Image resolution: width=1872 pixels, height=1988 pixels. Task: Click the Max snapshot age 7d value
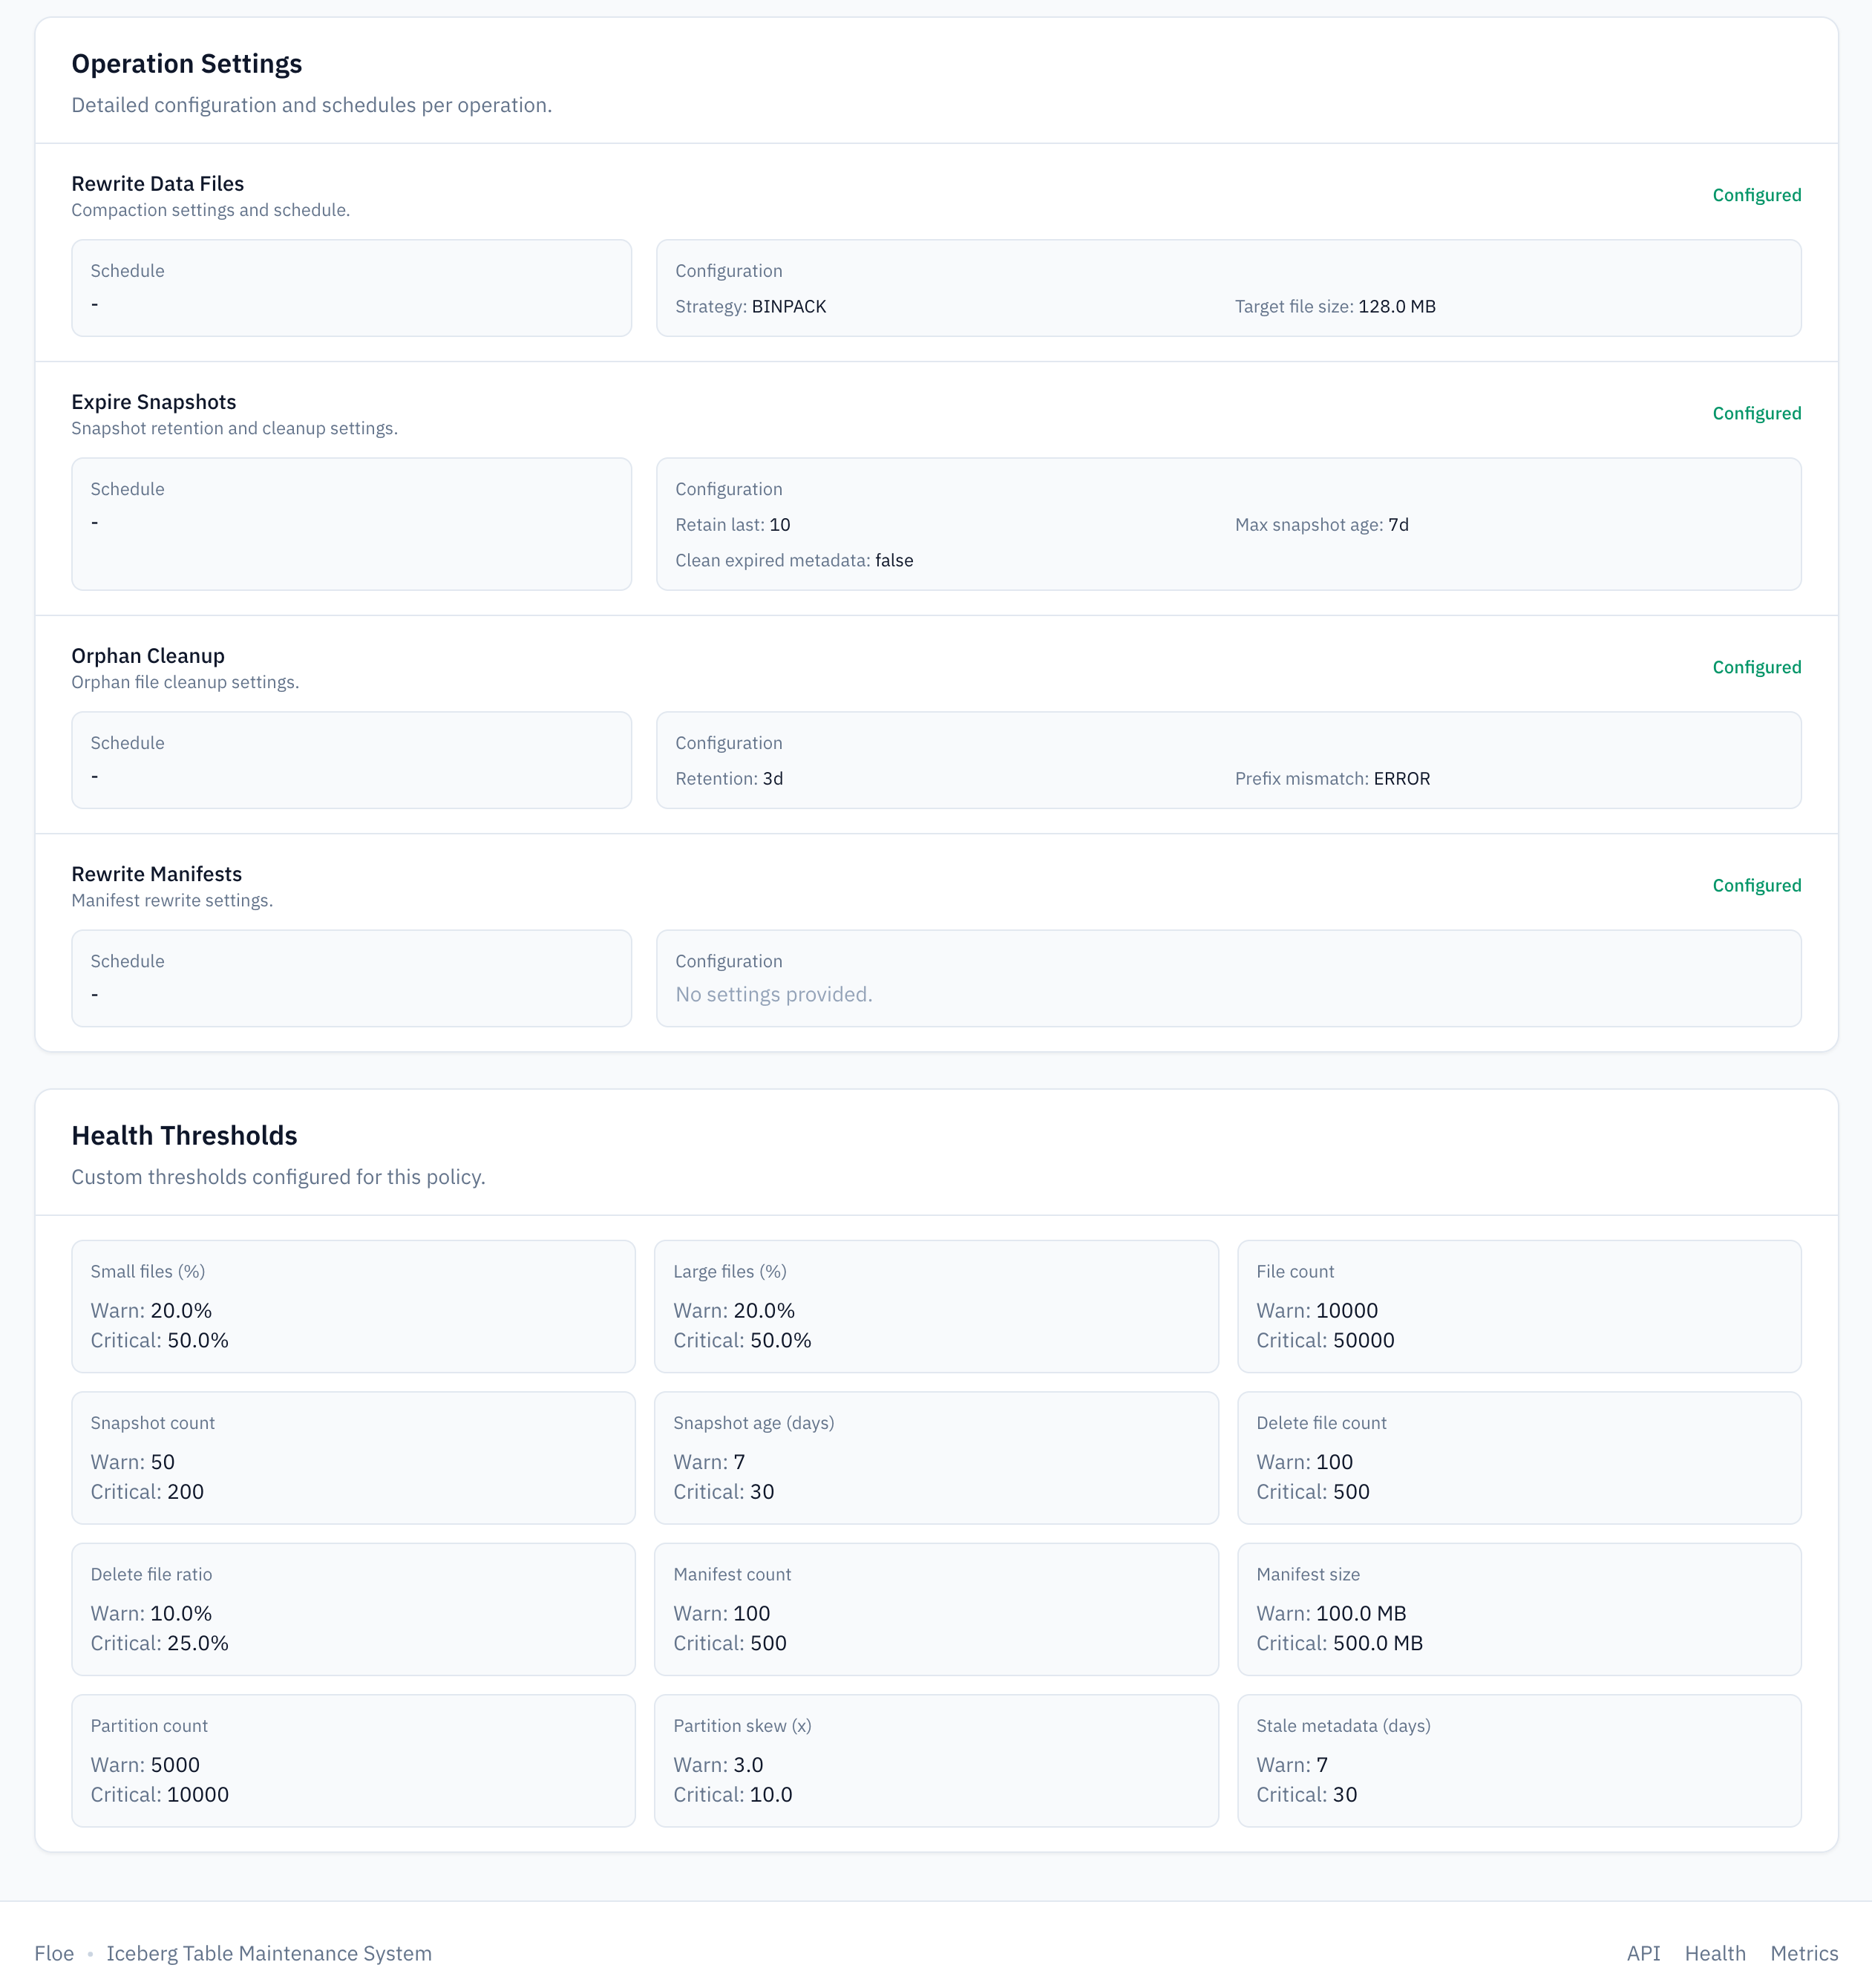(x=1398, y=525)
